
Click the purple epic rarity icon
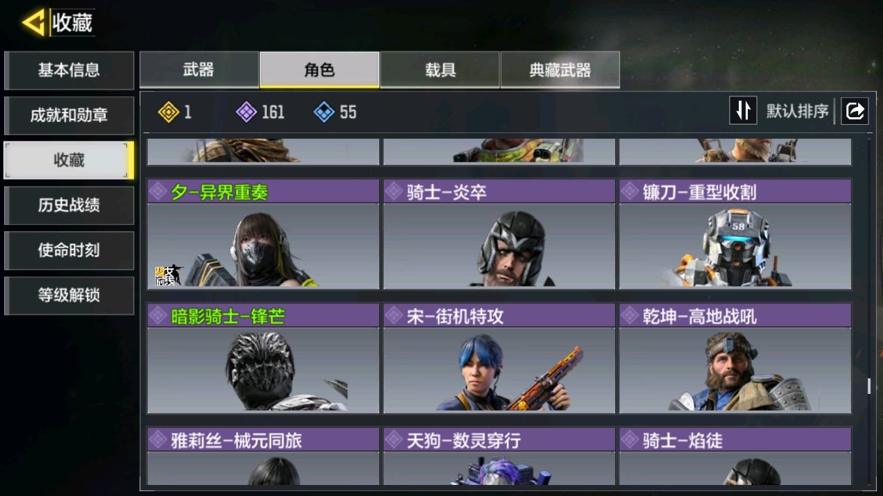click(246, 112)
